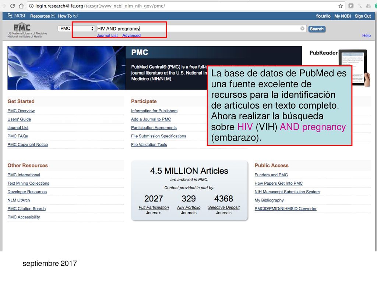The width and height of the screenshot is (377, 282).
Task: Open the File Validation Tools link
Action: 149,145
